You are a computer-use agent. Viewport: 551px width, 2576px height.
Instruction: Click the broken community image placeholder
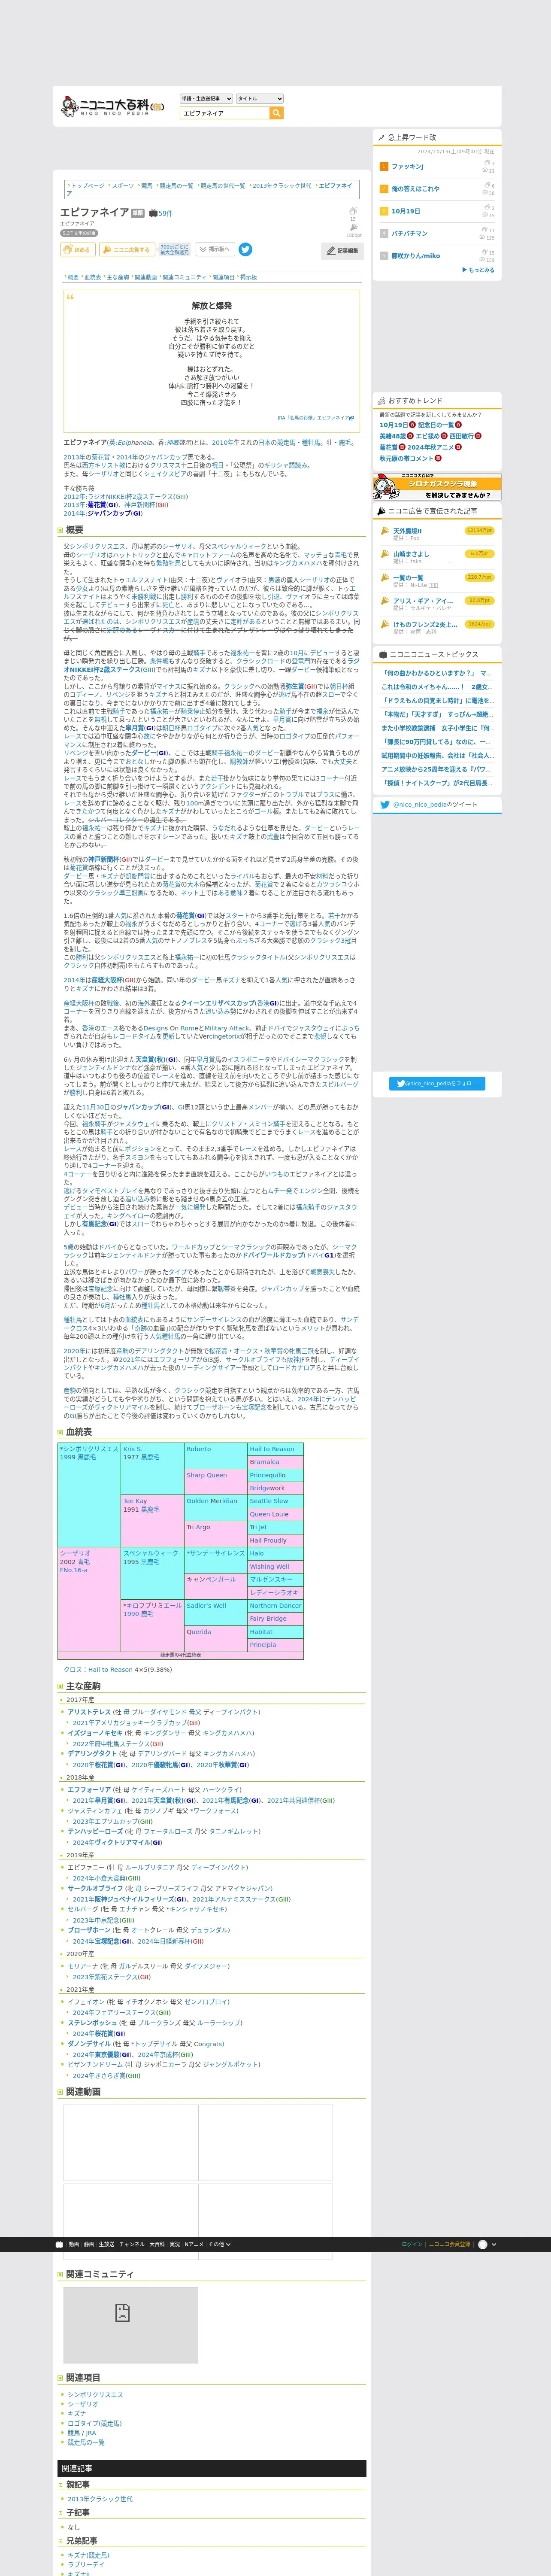130,2325
